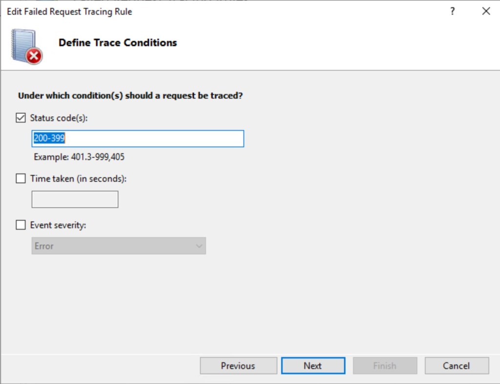Enable the Time taken checkbox
This screenshot has height=384, width=500.
[21, 179]
